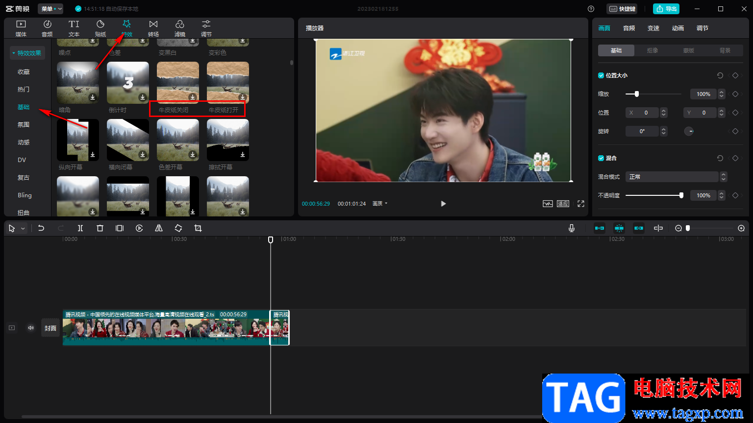Open the 菜单 dropdown in title bar
Viewport: 753px width, 423px height.
[50, 9]
